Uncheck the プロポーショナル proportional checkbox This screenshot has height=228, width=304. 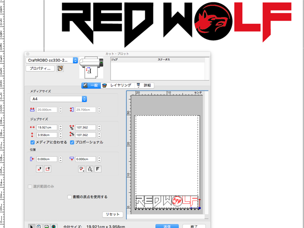pyautogui.click(x=72, y=142)
